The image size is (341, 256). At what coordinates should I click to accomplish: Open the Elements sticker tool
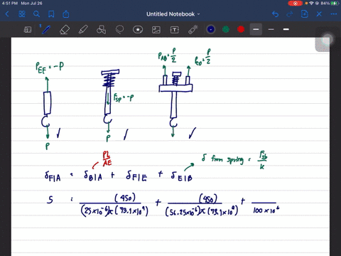[138, 30]
